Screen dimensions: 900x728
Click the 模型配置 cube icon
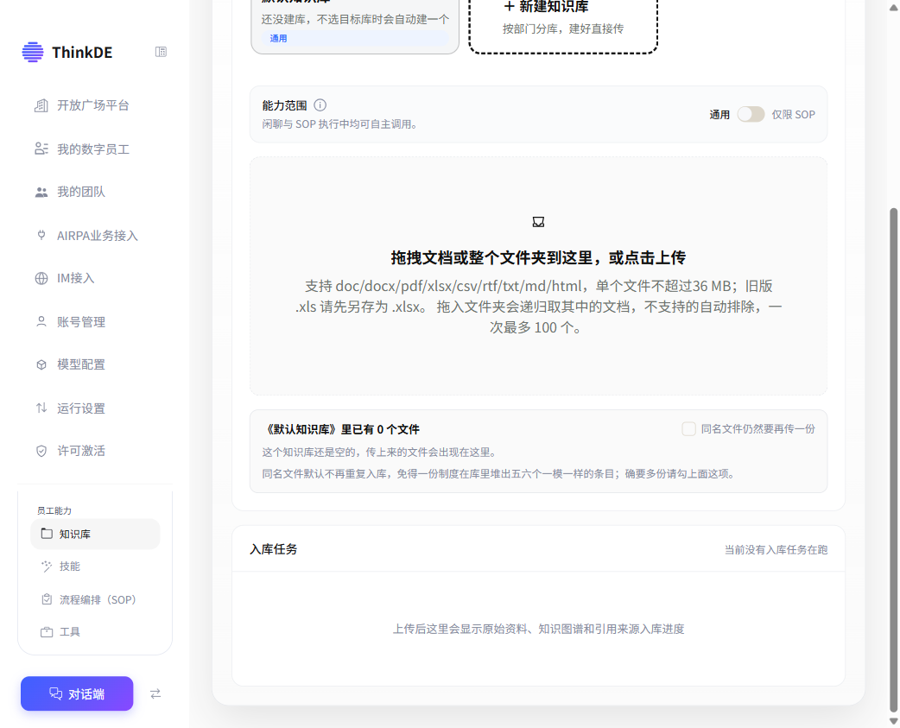point(41,364)
